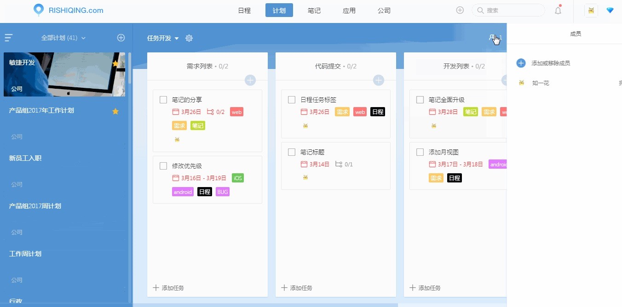This screenshot has height=307, width=622.
Task: Check the 笔记的分享 task checkbox
Action: tap(163, 100)
